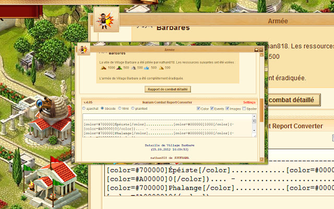
Task: Toggle the Color checkbox
Action: click(x=198, y=108)
